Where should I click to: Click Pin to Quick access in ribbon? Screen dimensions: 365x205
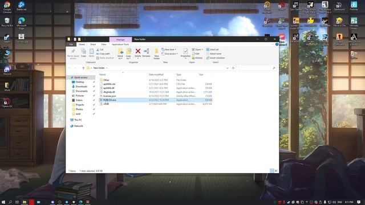(73, 54)
